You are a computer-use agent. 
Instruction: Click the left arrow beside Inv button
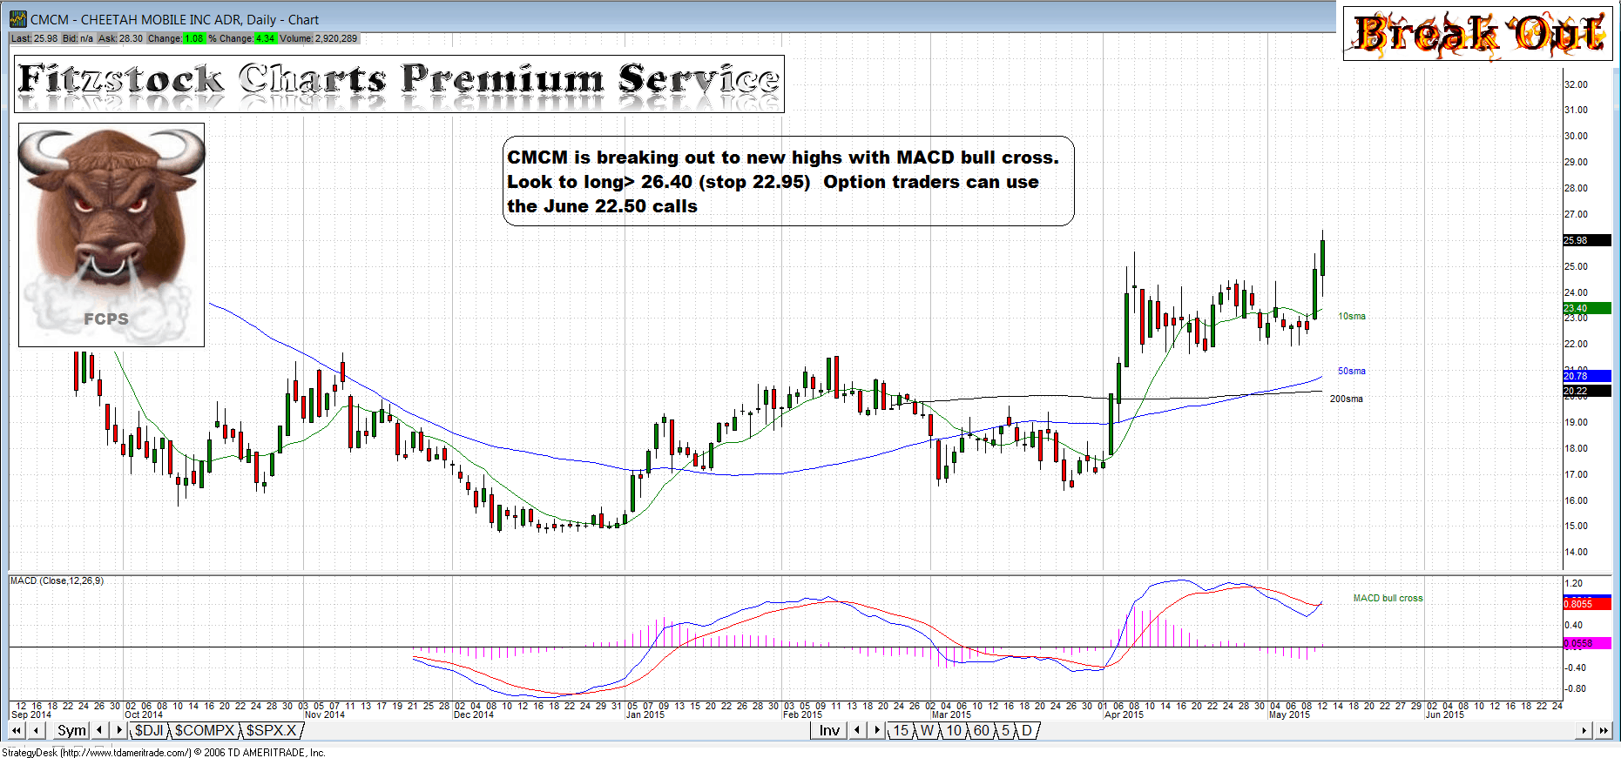point(857,731)
